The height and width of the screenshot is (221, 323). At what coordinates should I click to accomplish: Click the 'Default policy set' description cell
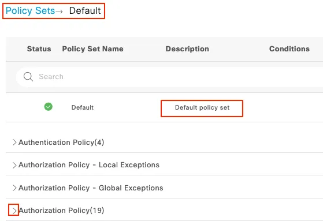click(202, 108)
